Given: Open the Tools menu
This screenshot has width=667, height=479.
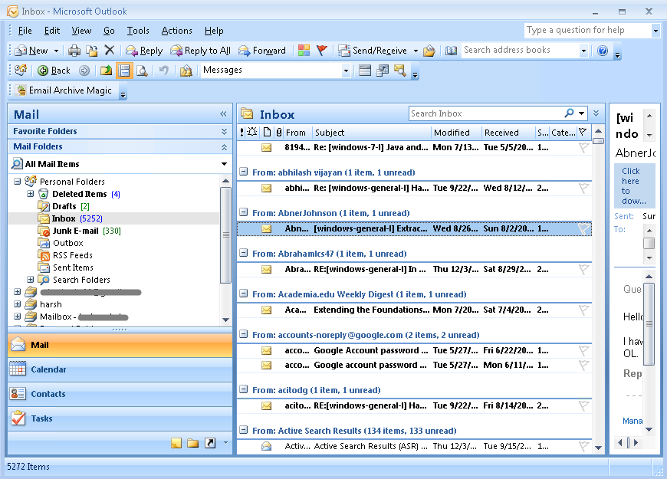Looking at the screenshot, I should [x=138, y=31].
